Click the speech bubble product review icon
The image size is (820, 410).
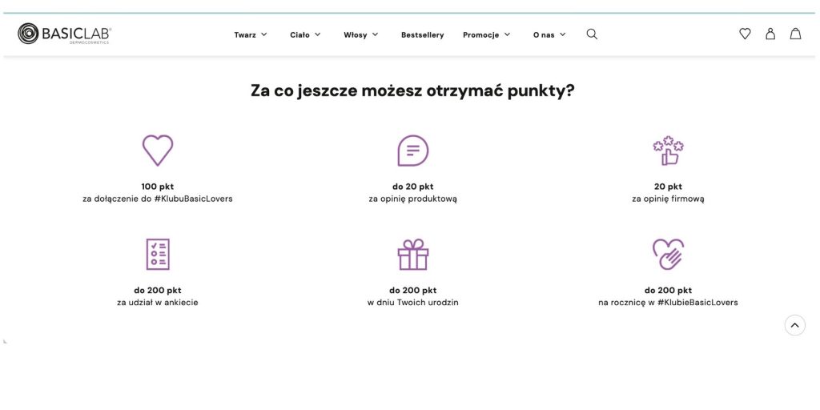point(412,151)
